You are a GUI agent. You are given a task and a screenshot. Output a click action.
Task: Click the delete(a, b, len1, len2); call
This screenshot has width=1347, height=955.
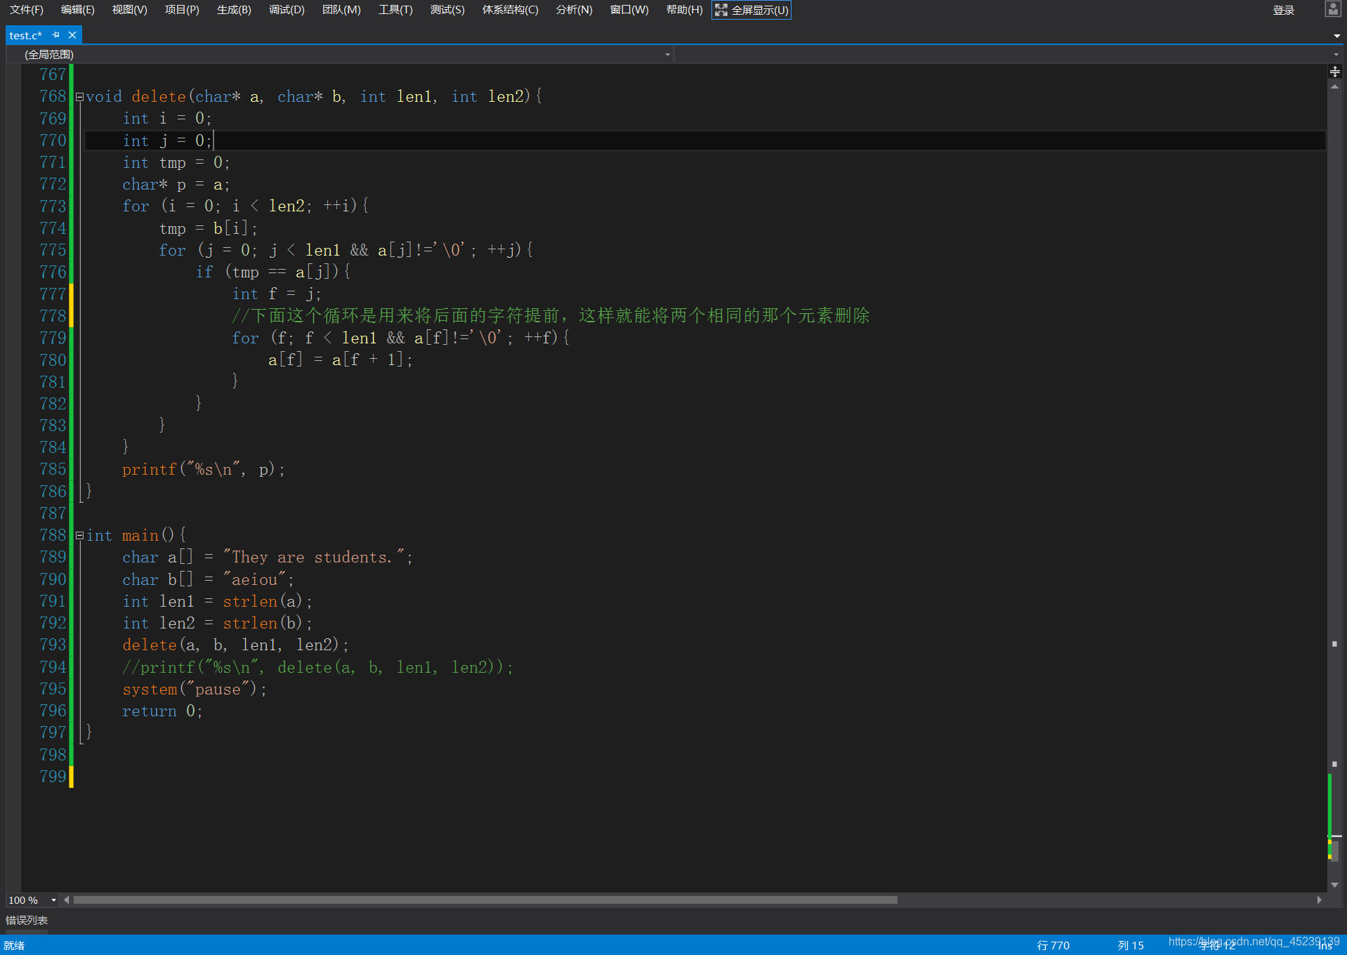235,645
